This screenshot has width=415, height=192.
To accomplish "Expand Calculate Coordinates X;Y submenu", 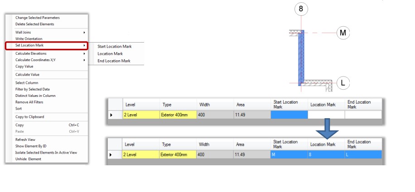I will click(x=84, y=60).
